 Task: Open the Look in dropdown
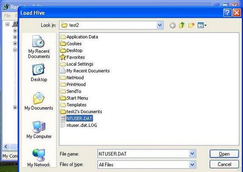coord(160,25)
